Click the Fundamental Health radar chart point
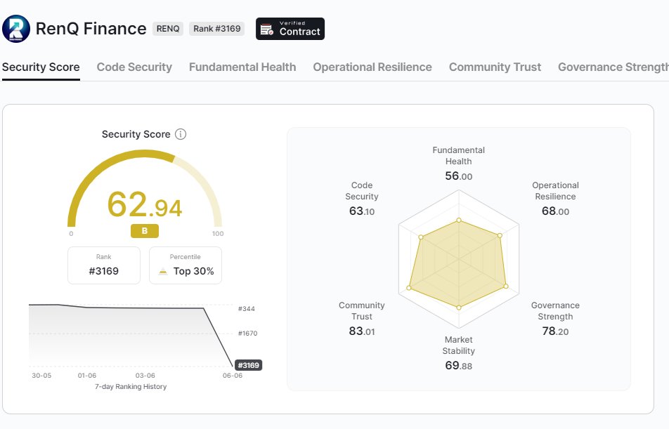Image resolution: width=669 pixels, height=429 pixels. [x=459, y=220]
